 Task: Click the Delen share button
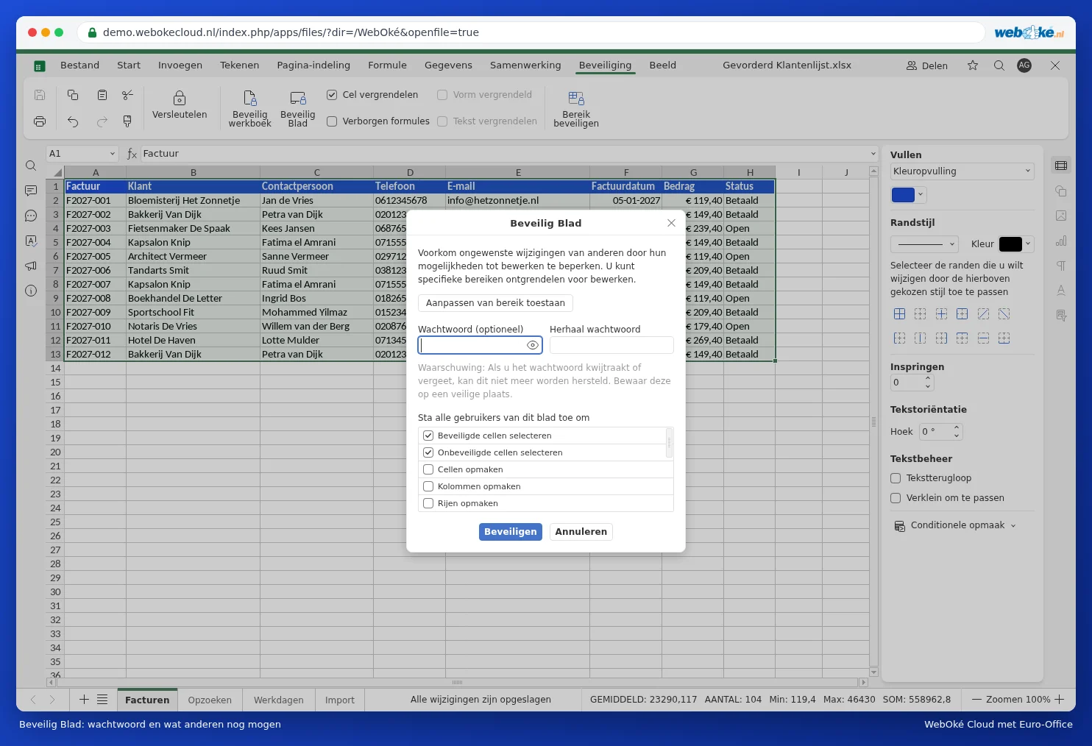927,65
